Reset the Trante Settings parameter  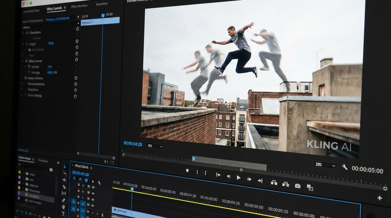coord(75,96)
